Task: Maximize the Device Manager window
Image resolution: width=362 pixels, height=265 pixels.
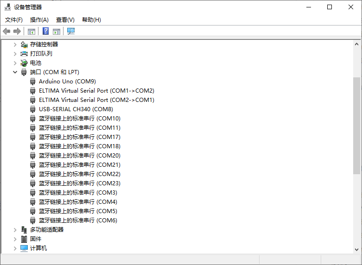Action: [x=330, y=7]
